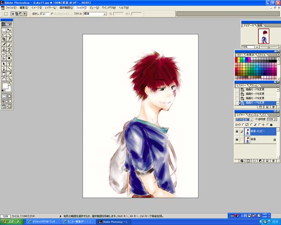
Task: Switch to the カラー tab
Action: click(x=240, y=55)
